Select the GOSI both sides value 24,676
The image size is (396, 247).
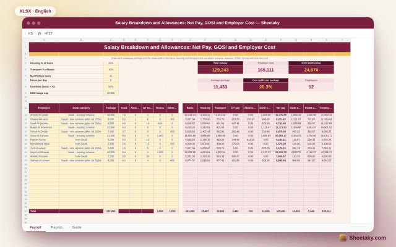(311, 70)
